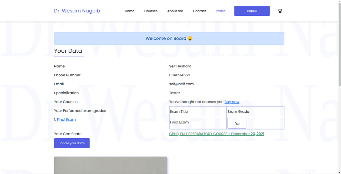
Task: Navigate to About me
Action: 175,11
